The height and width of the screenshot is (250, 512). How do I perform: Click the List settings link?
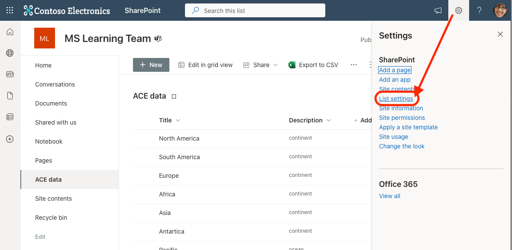tap(396, 99)
